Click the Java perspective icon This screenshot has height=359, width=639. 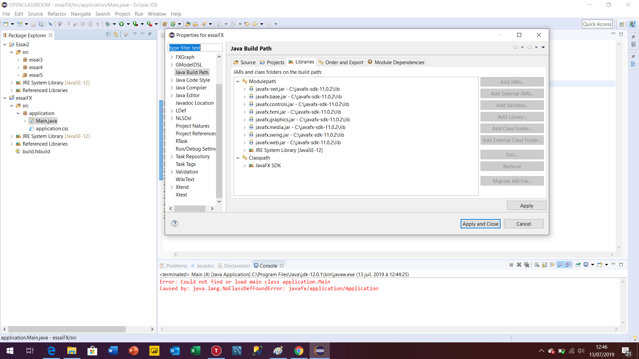[632, 24]
